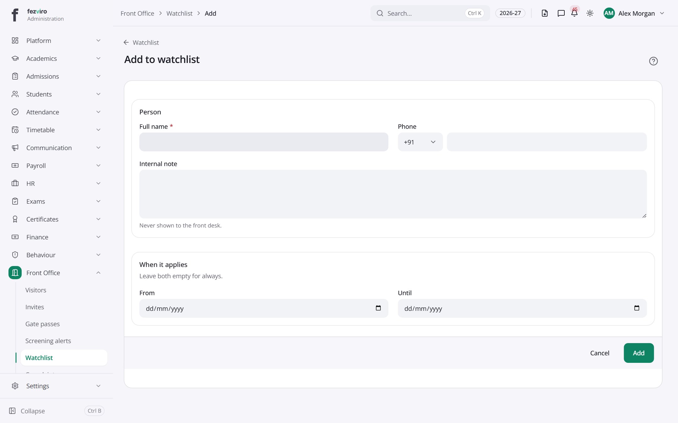Click the Internal note text area

click(x=393, y=194)
